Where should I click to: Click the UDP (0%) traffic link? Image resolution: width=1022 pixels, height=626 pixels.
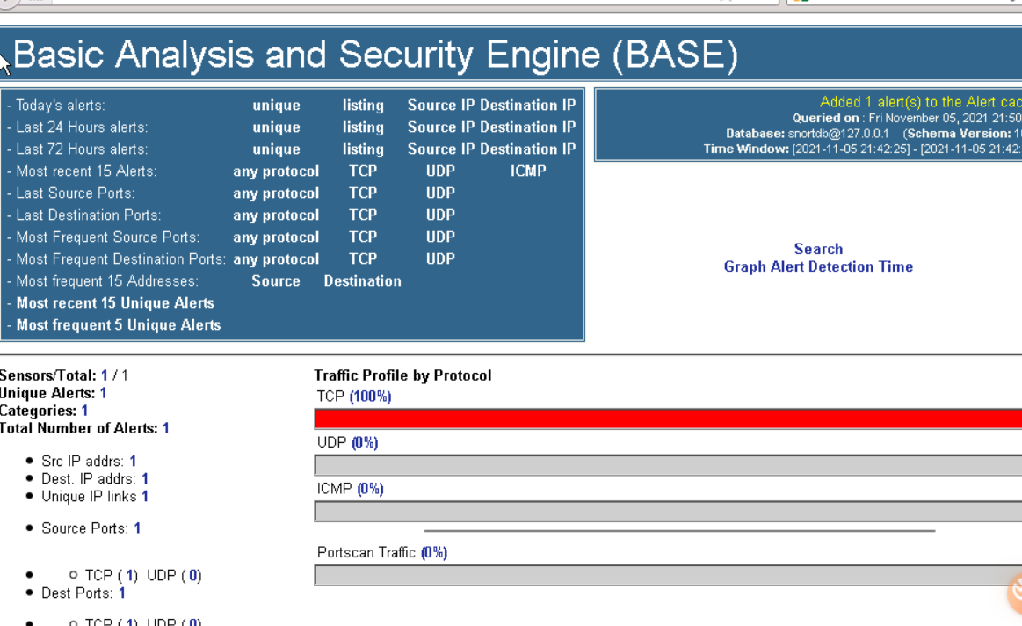tap(365, 443)
